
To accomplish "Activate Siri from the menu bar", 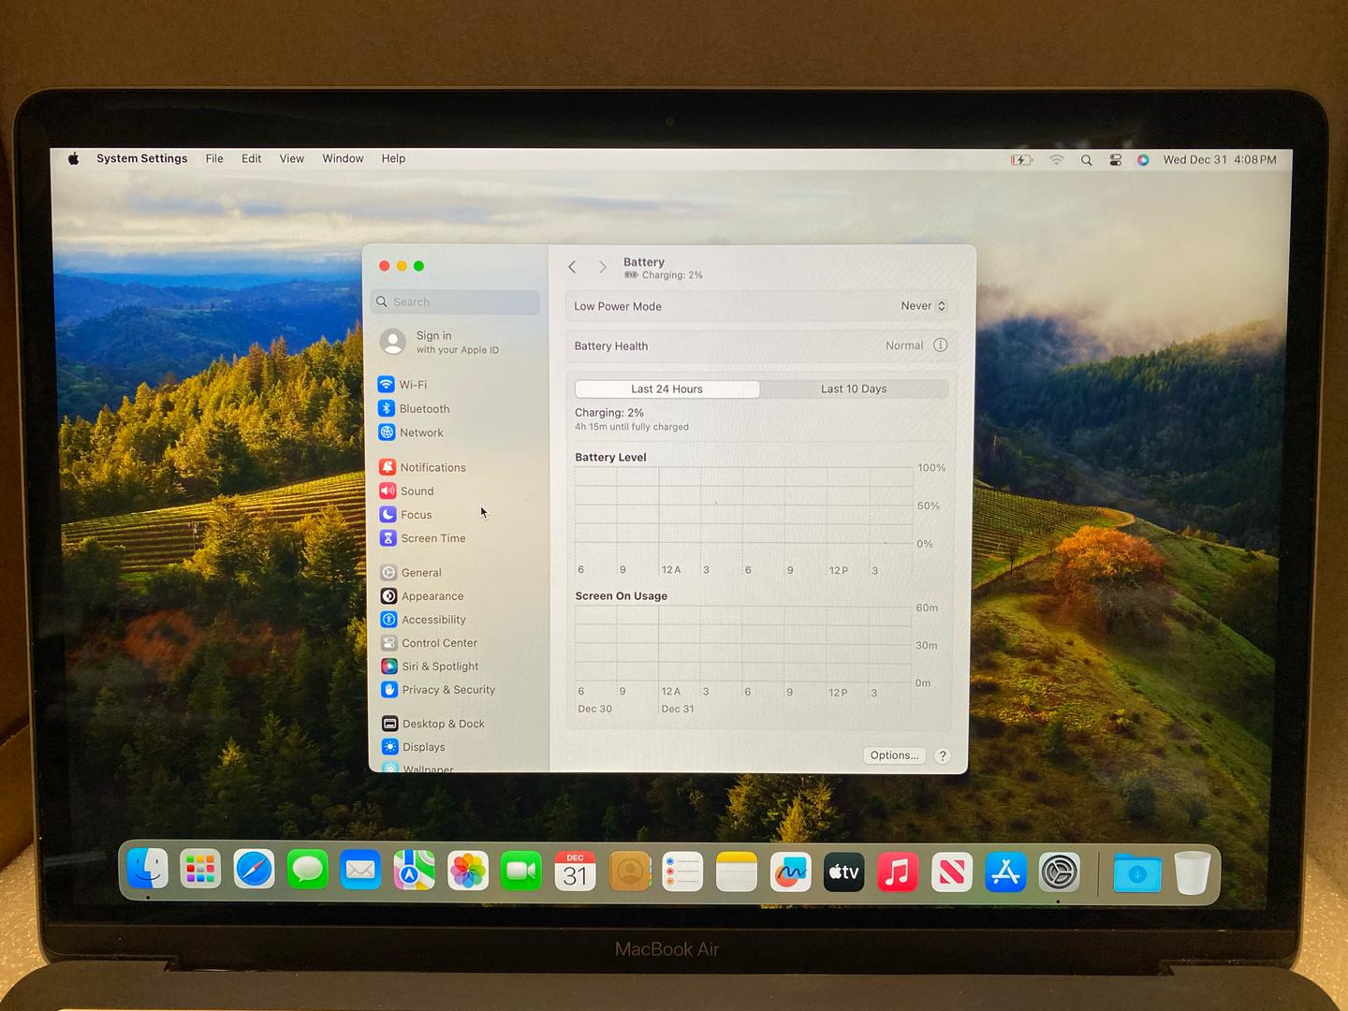I will click(1143, 160).
